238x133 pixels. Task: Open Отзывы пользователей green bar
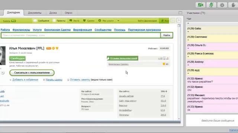point(122,58)
